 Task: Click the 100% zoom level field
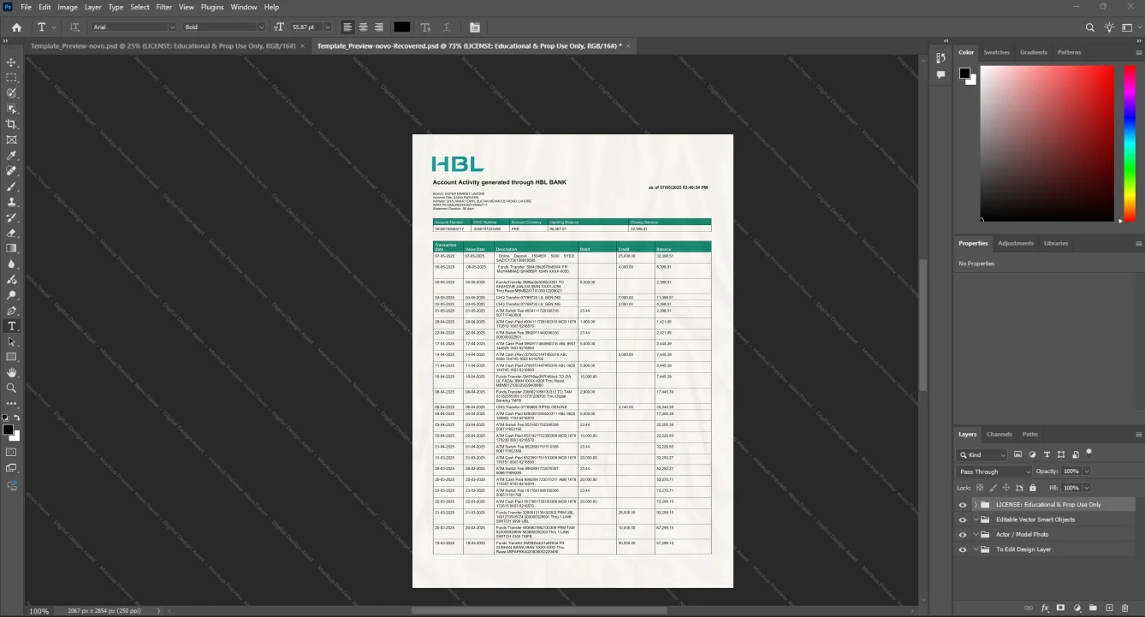tap(39, 611)
